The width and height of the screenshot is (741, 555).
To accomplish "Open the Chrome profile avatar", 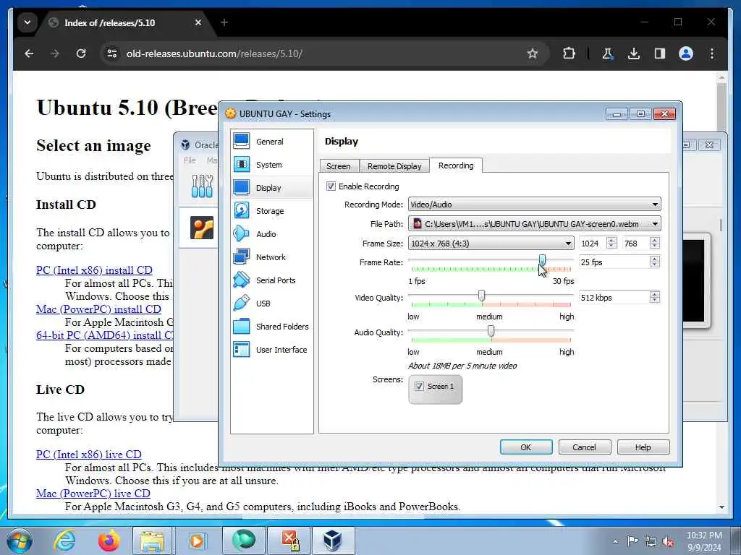I will coord(686,53).
